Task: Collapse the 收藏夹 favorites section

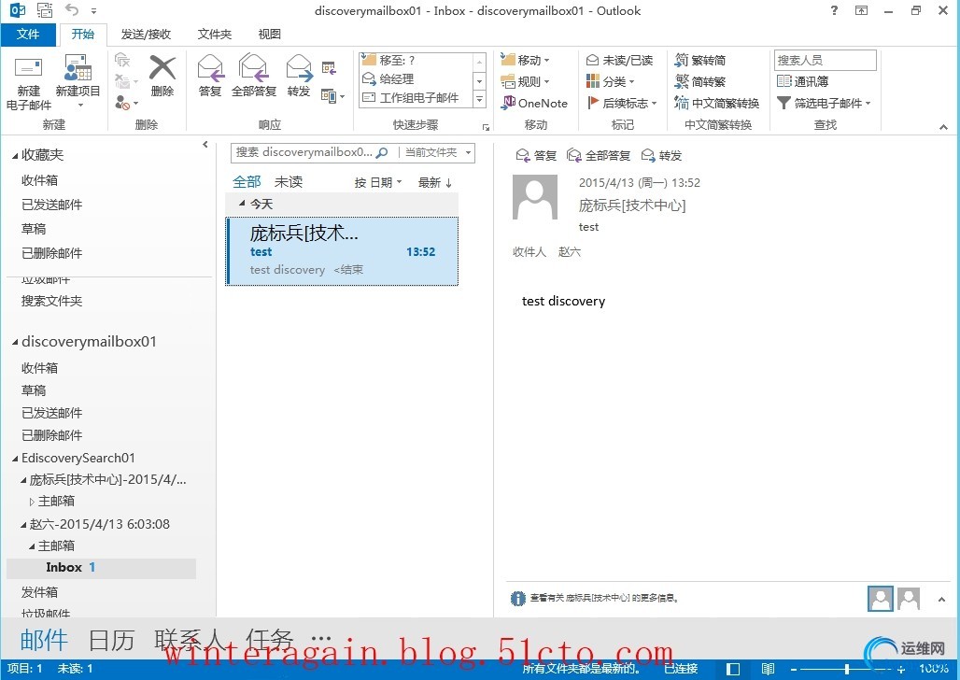Action: [x=15, y=156]
